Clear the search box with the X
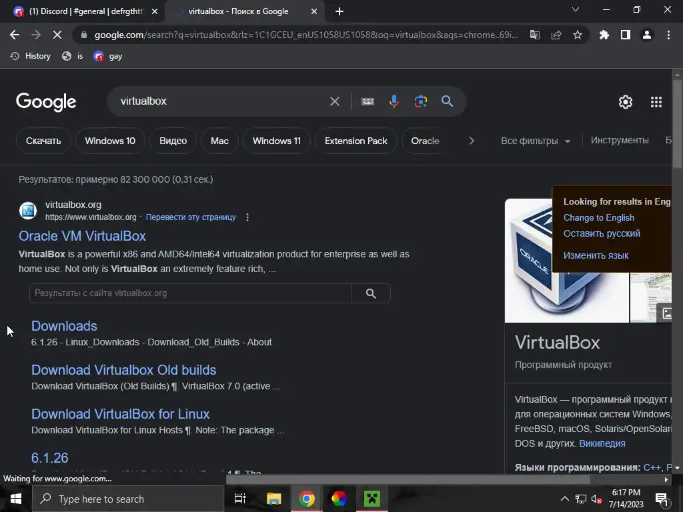The width and height of the screenshot is (683, 512). (x=335, y=101)
